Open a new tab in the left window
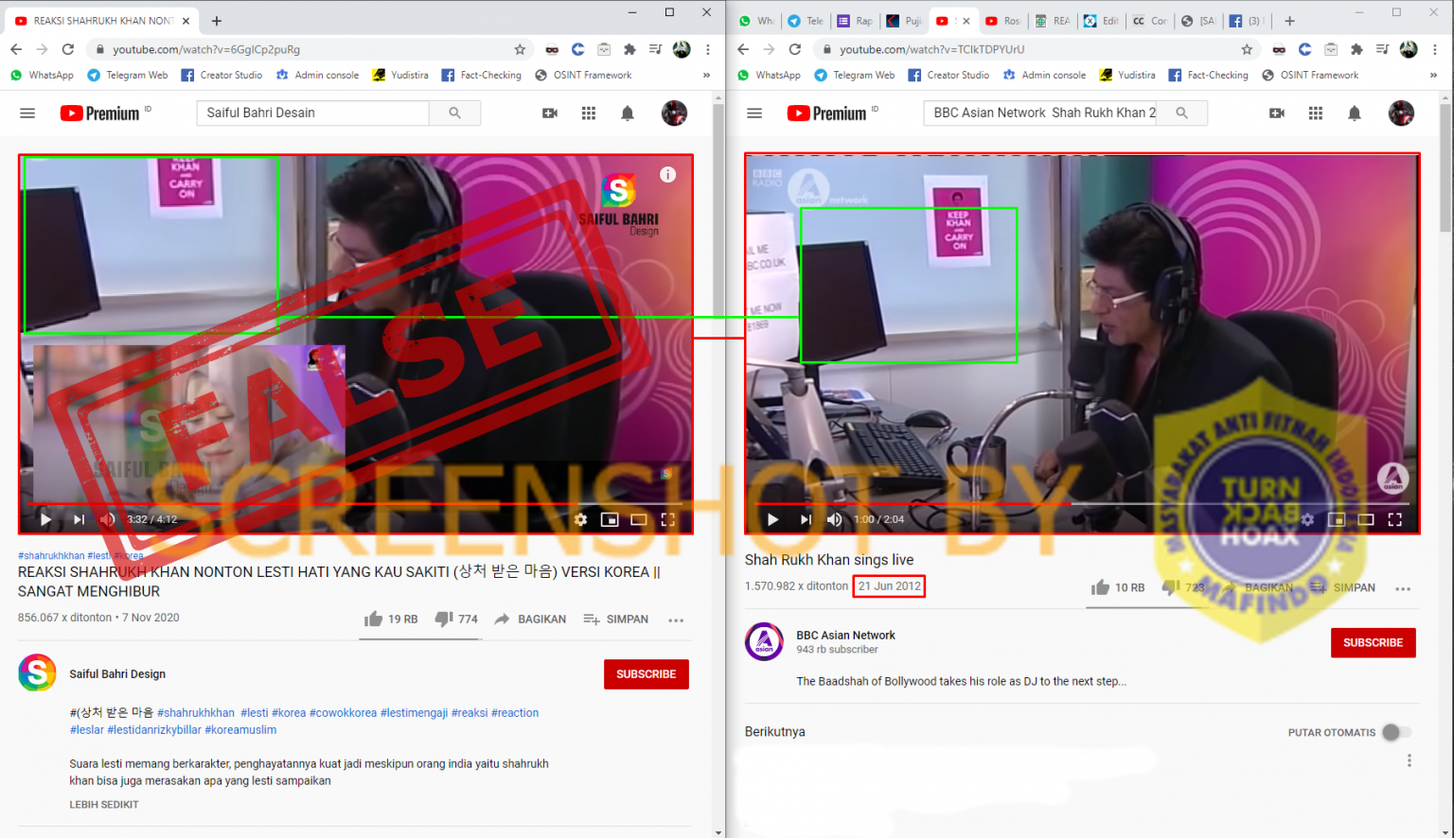The image size is (1454, 838). click(217, 21)
